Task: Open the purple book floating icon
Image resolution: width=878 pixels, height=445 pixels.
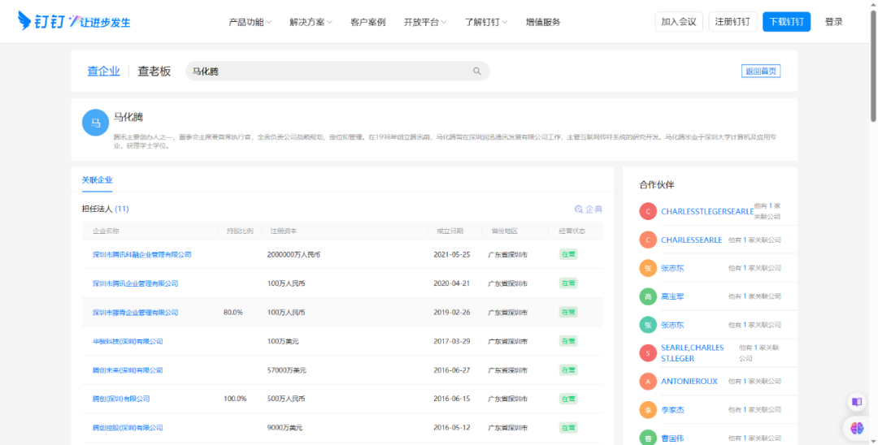Action: pyautogui.click(x=857, y=402)
